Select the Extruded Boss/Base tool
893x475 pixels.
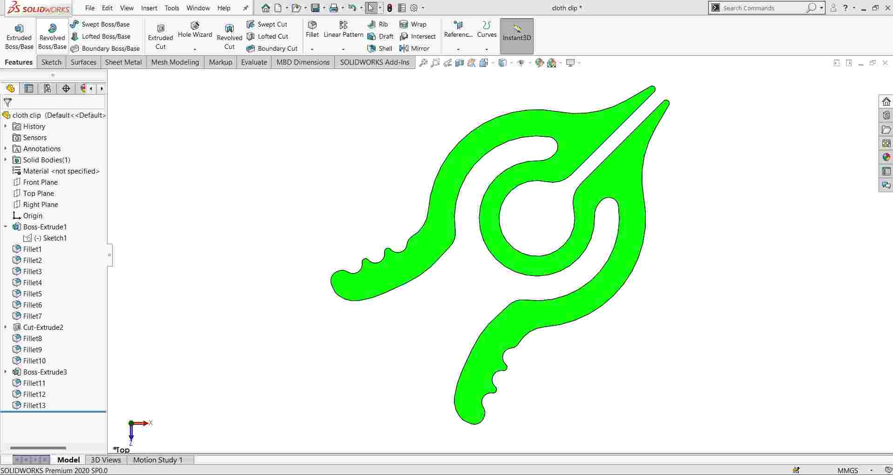19,37
